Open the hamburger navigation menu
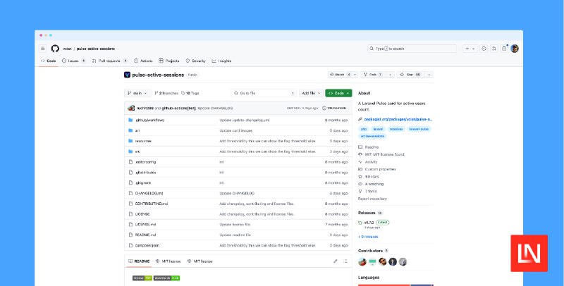Viewport: 564px width, 286px height. [43, 49]
